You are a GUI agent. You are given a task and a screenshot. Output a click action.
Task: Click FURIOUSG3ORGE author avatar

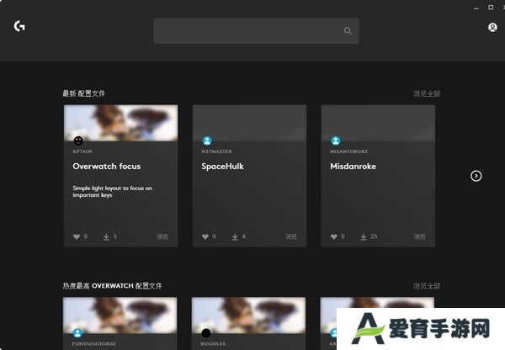click(77, 332)
